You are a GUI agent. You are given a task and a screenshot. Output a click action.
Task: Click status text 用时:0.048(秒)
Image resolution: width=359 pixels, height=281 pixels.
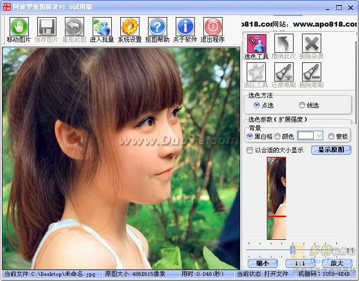point(202,274)
